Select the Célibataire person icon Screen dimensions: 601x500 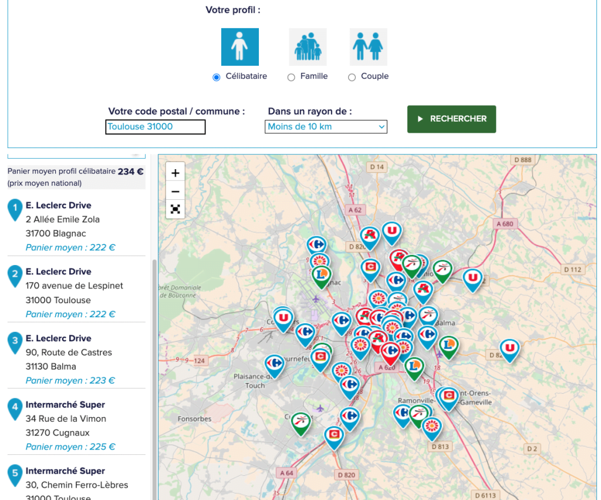[240, 47]
